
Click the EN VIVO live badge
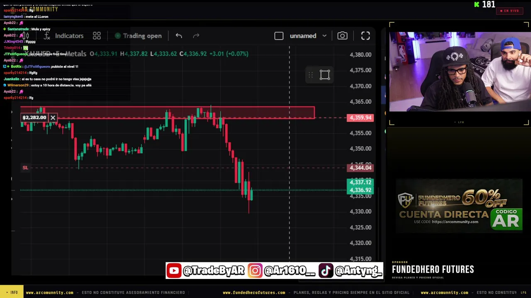point(509,11)
